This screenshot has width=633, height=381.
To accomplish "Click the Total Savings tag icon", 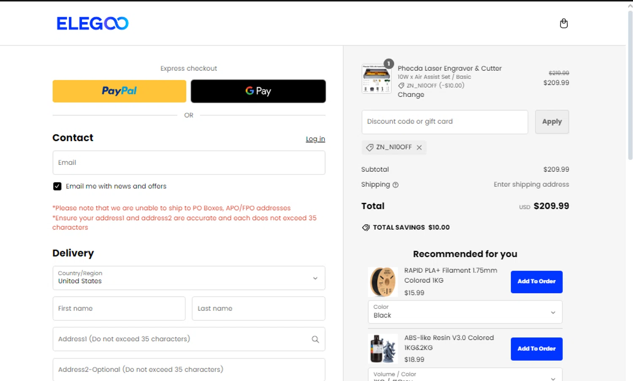I will [x=366, y=228].
